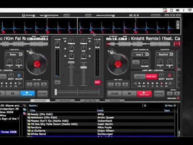Select the lit loop length dot on right deck
This screenshot has height=145, width=193.
point(162,83)
